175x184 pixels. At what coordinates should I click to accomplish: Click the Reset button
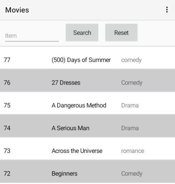121,33
